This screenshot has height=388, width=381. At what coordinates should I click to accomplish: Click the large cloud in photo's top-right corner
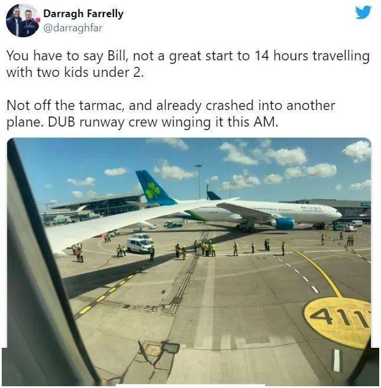(x=357, y=150)
